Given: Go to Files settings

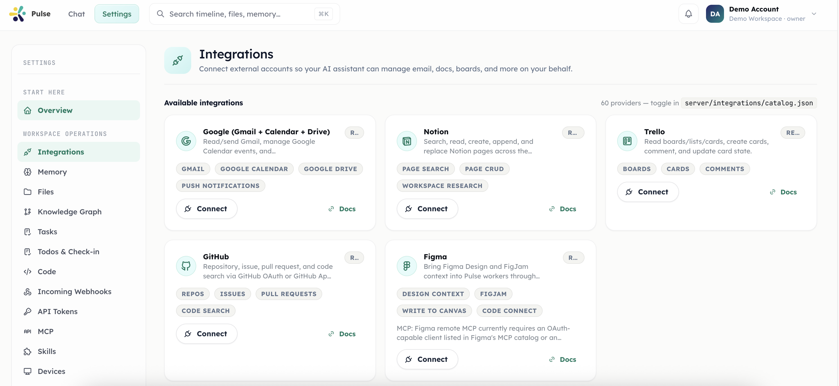Looking at the screenshot, I should click(78, 192).
